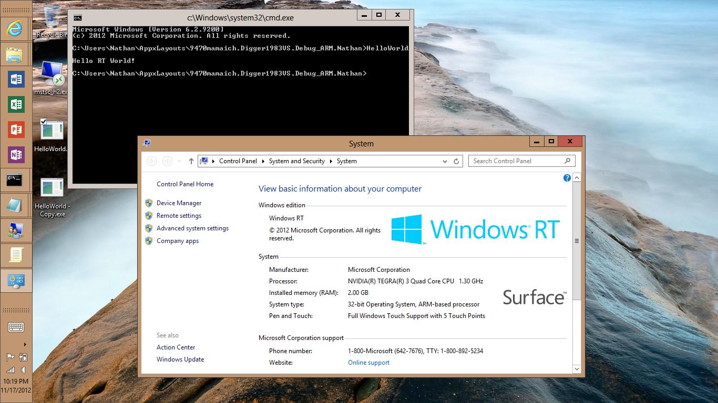Image resolution: width=718 pixels, height=403 pixels.
Task: Click 'Microsoft Corporation' manufacturer value
Action: [x=379, y=270]
